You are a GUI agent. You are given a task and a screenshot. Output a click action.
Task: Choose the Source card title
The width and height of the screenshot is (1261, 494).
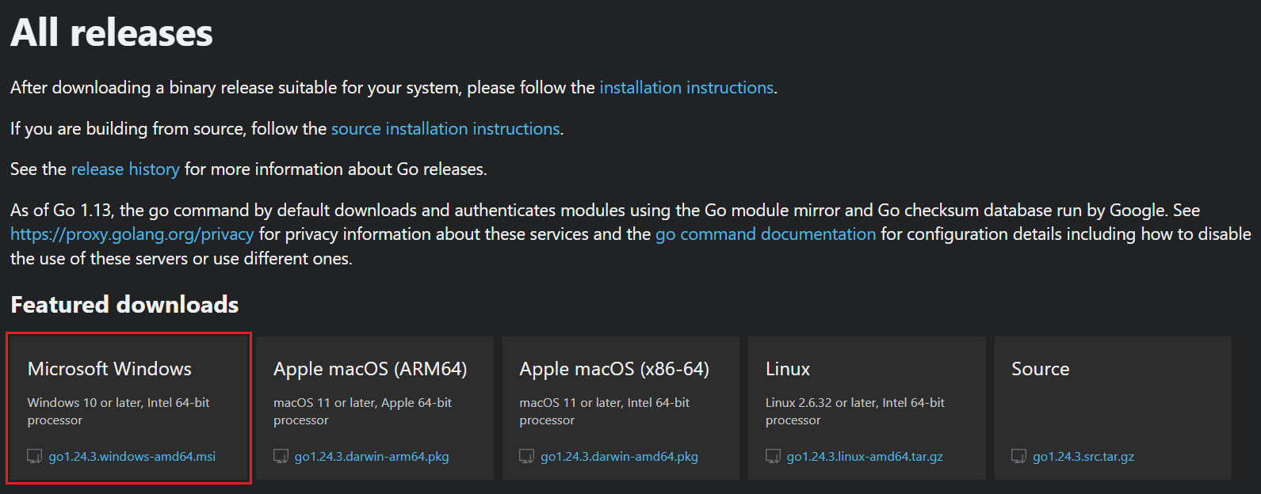[1041, 369]
